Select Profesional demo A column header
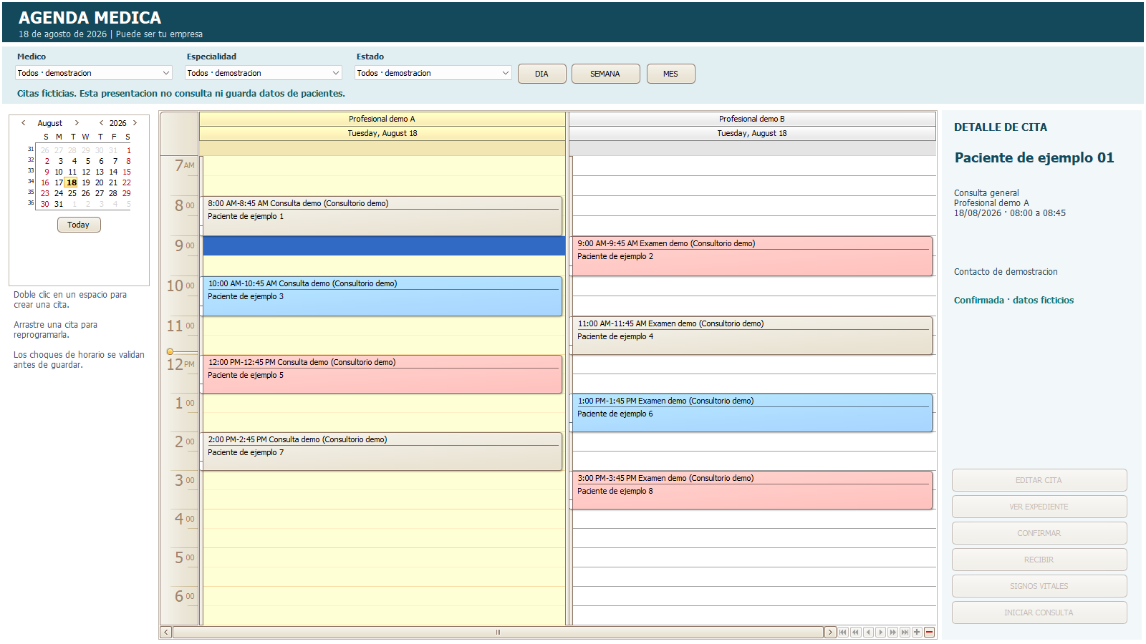Image resolution: width=1146 pixels, height=644 pixels. [x=382, y=119]
